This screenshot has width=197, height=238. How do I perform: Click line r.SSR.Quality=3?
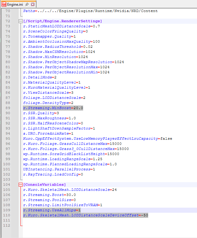coord(41,113)
